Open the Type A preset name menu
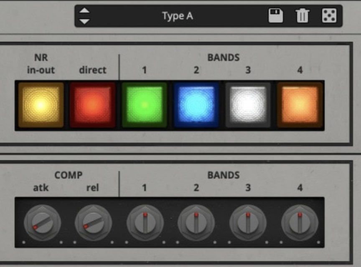Viewport: 361px width, 267px height. coord(177,16)
